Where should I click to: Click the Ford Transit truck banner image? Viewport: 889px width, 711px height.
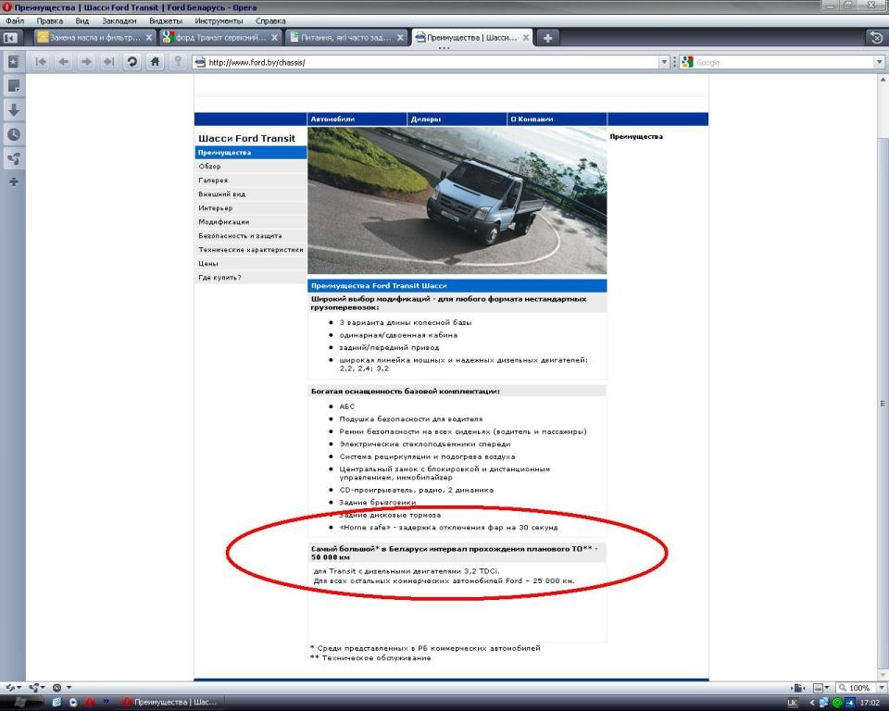(457, 200)
